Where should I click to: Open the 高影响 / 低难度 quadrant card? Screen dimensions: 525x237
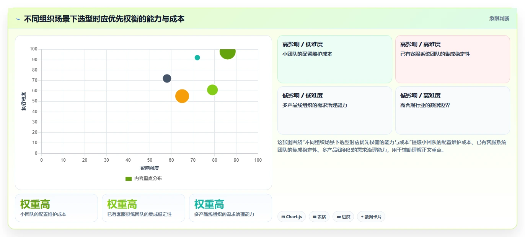[x=335, y=59]
